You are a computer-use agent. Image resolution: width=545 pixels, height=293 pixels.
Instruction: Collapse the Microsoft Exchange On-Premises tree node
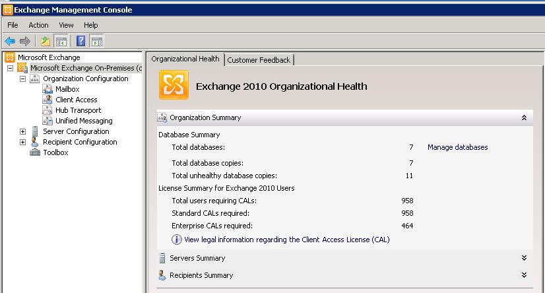[x=11, y=68]
